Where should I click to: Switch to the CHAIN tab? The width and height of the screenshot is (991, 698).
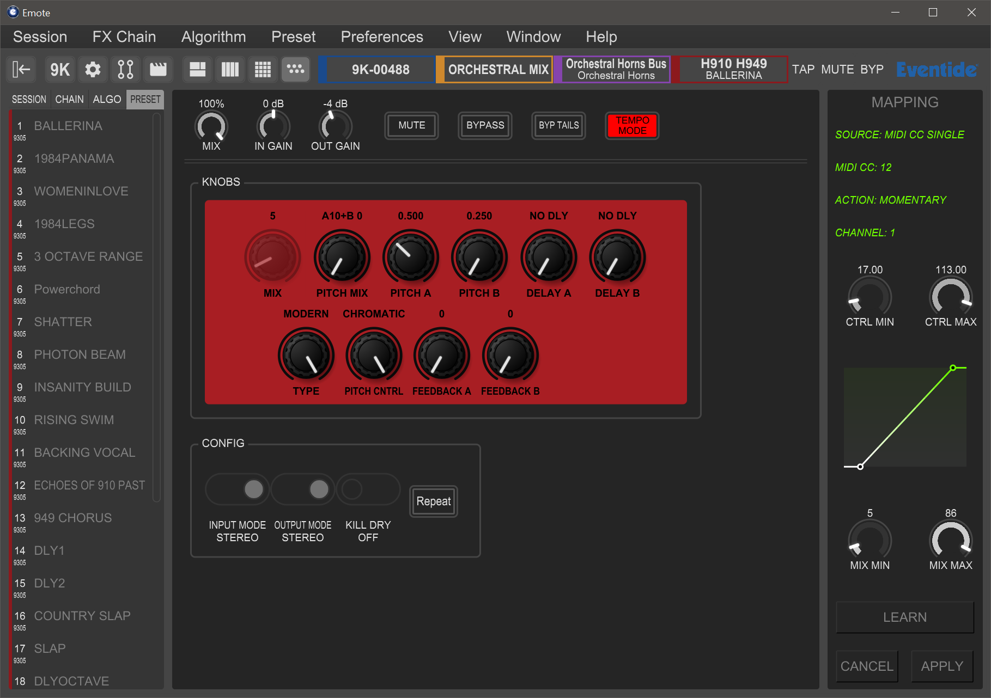pos(70,100)
